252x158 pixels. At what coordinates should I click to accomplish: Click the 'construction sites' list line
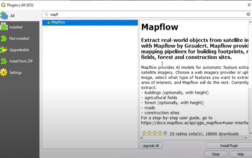tap(160, 113)
